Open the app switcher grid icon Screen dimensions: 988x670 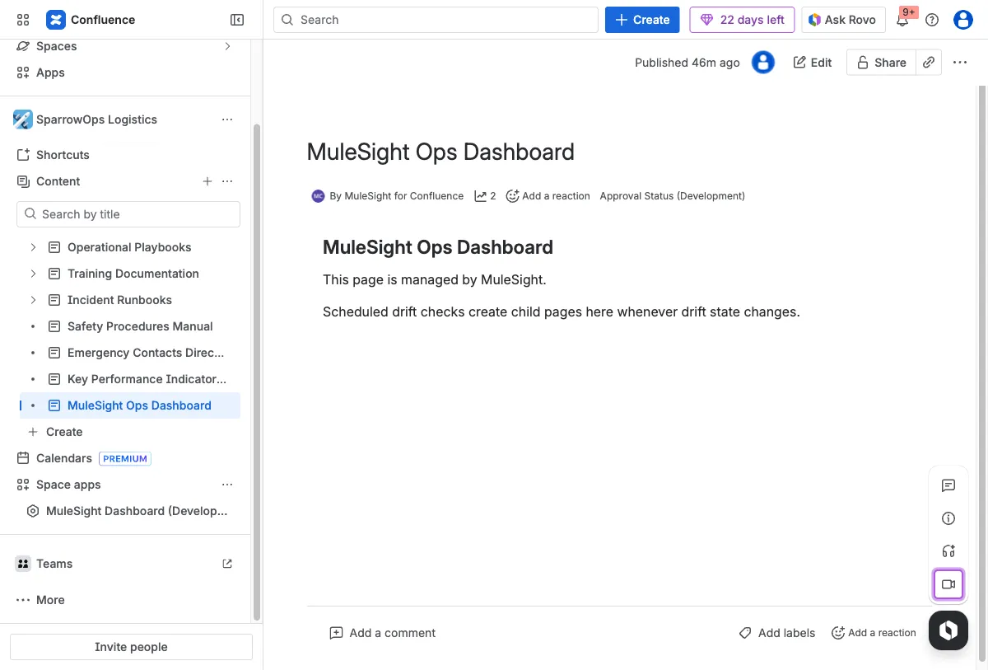pos(23,20)
